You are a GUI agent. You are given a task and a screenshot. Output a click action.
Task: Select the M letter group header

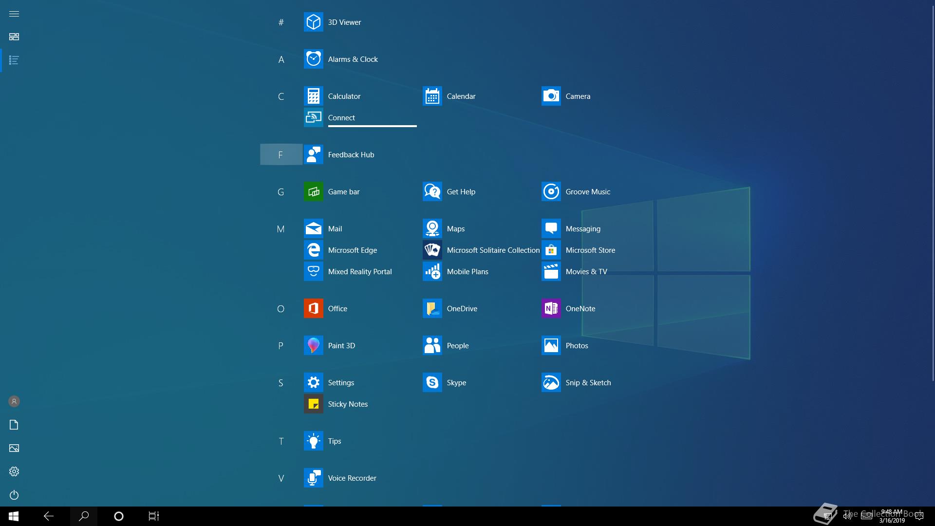click(281, 229)
